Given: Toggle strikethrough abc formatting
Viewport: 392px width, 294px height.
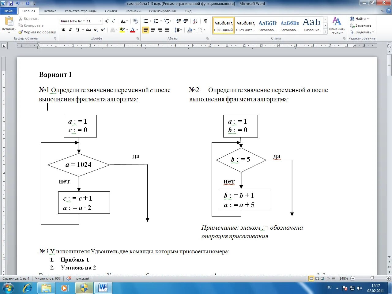Looking at the screenshot, I should point(89,30).
